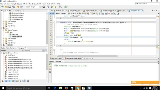Open File Explorer from the taskbar
Screen dimensions: 160x90
(60, 88)
